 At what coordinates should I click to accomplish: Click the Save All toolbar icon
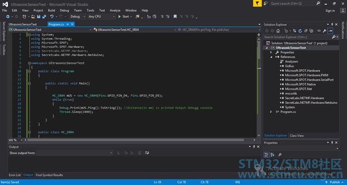(44, 16)
